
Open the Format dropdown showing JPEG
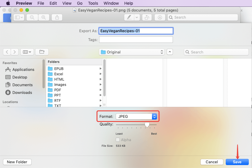pos(136,116)
